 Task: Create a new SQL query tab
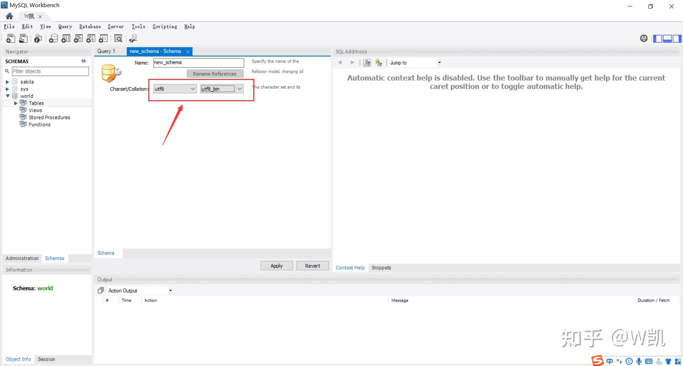(11, 38)
